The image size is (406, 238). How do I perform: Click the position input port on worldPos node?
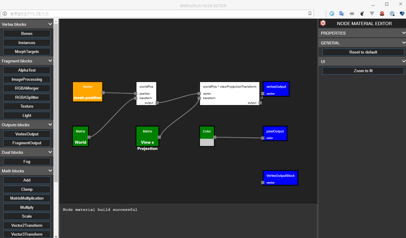pos(136,94)
